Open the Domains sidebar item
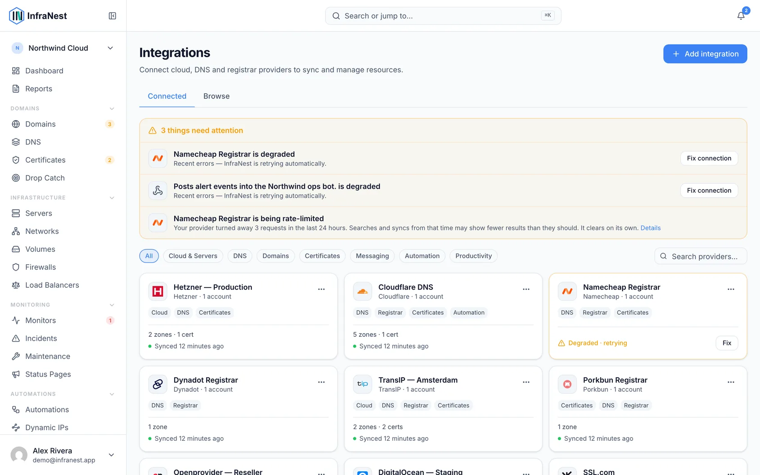This screenshot has width=760, height=475. coord(63,124)
